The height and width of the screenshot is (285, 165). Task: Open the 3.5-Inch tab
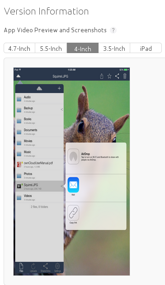click(114, 48)
